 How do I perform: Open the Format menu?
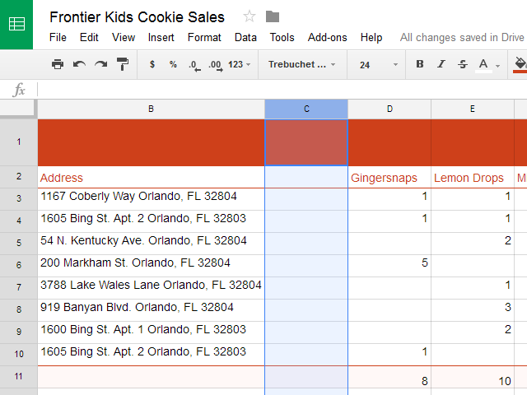tap(204, 37)
